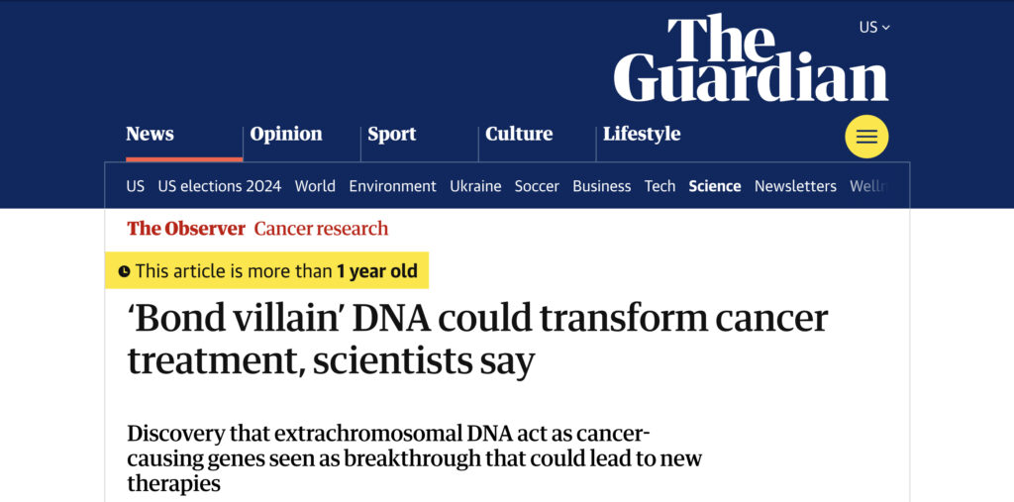
Task: Open the Environment subsection
Action: (392, 186)
